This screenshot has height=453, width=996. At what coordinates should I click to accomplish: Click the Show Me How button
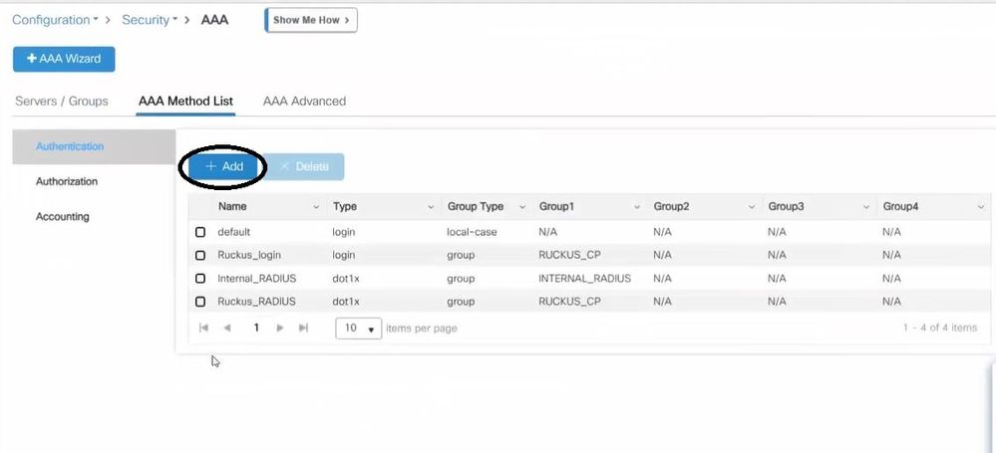(311, 20)
